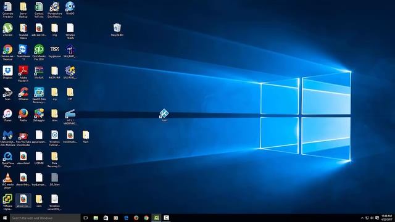This screenshot has width=395, height=222.
Task: Switch to Chrome in the taskbar
Action: click(x=146, y=218)
